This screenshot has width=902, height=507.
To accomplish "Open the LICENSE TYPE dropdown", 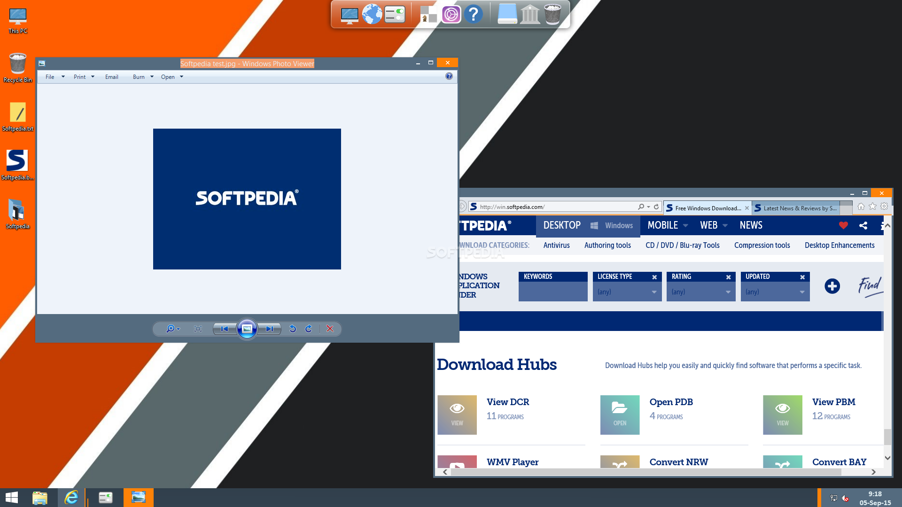I will pos(627,292).
